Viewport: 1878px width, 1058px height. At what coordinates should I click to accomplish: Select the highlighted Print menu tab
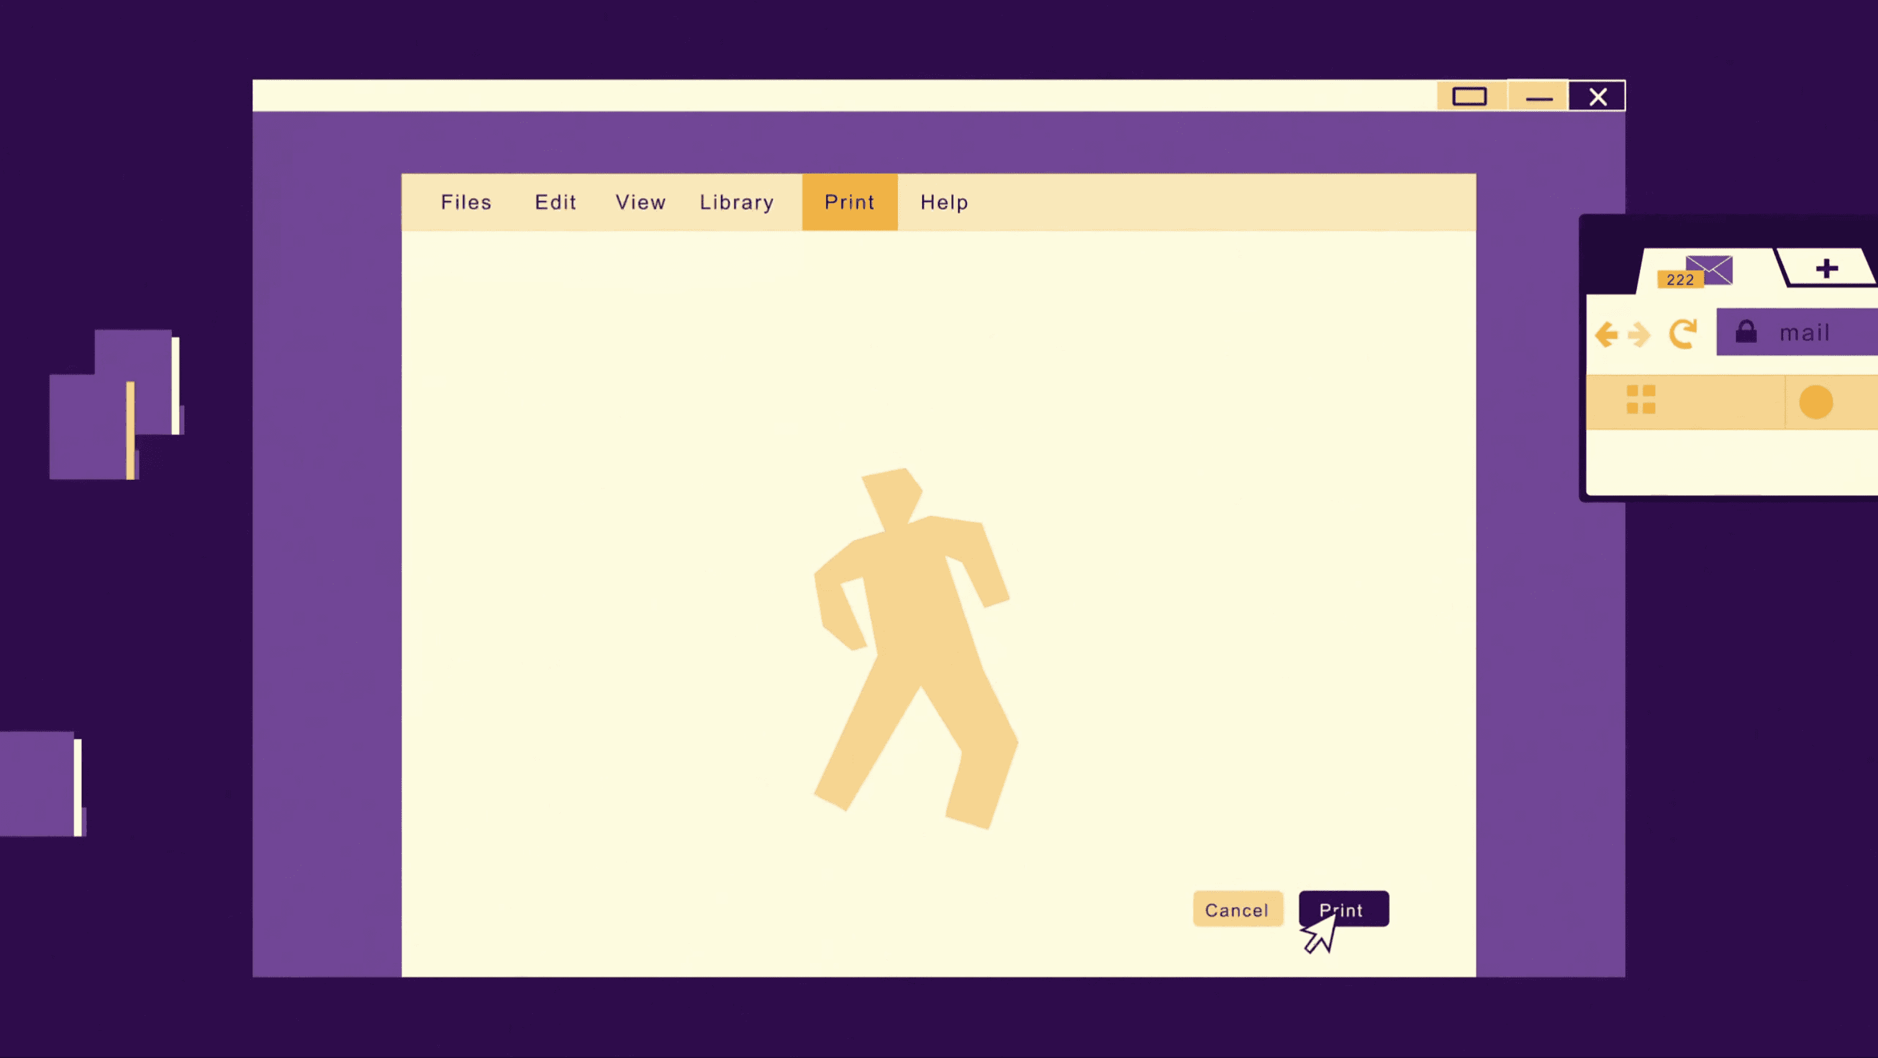pos(850,202)
